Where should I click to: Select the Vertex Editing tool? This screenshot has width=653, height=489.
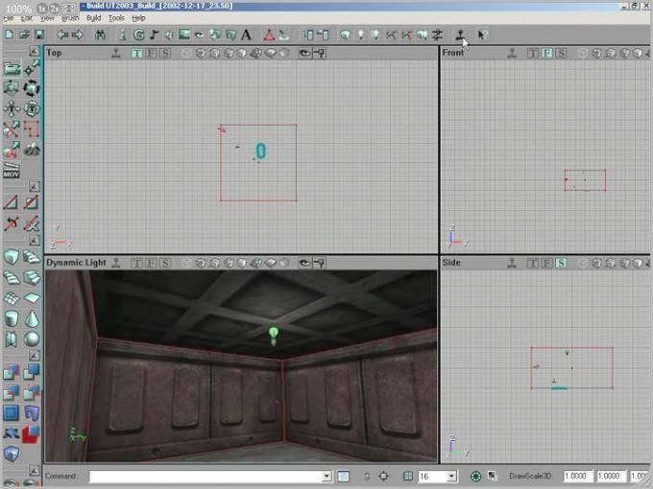(32, 69)
